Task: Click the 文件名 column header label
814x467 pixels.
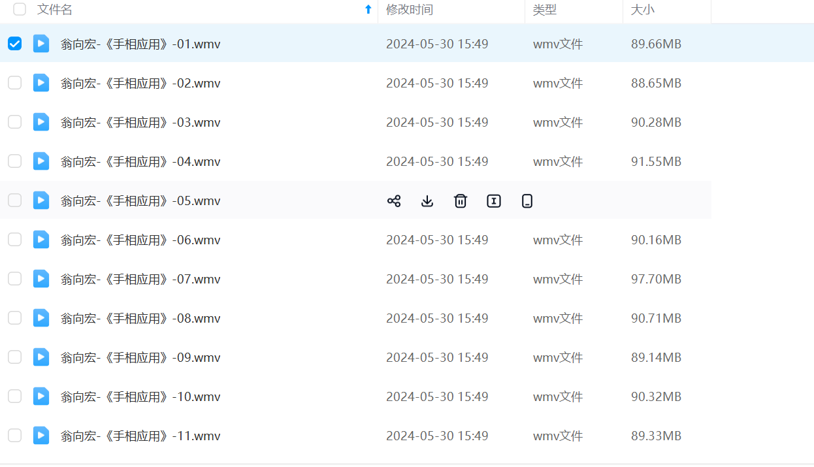Action: [x=55, y=10]
